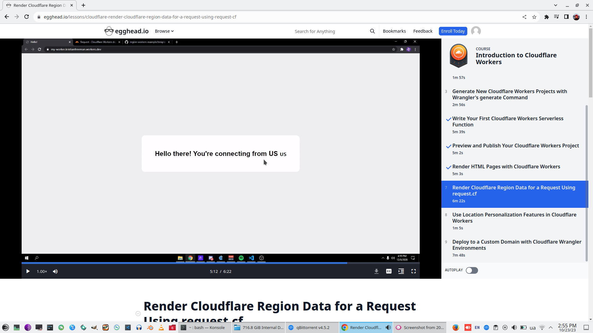The image size is (593, 333).
Task: Expand the Browse dropdown menu
Action: (x=164, y=31)
